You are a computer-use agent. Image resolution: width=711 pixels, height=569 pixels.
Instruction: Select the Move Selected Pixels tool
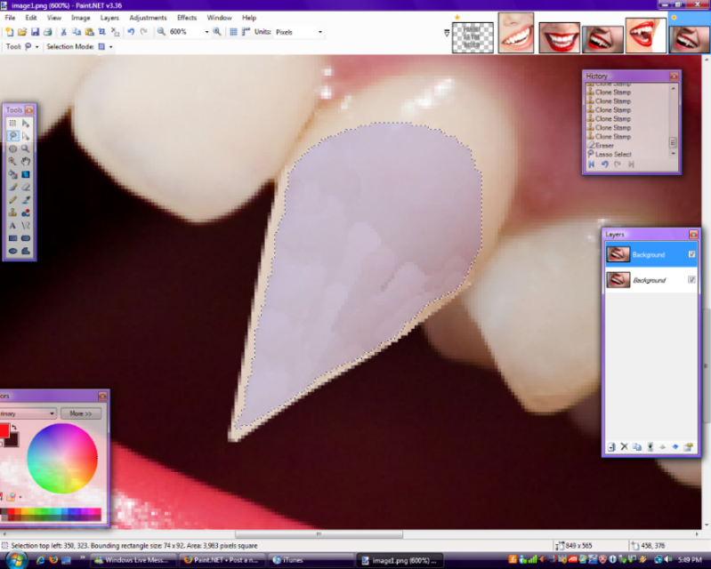(x=26, y=124)
